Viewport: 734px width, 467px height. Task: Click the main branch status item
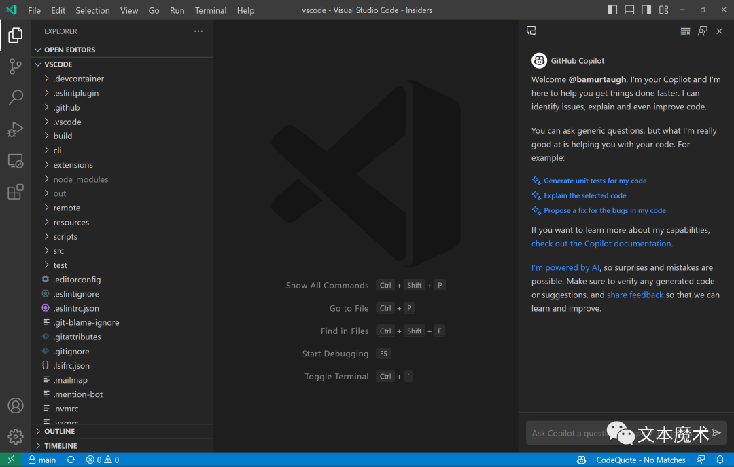coord(42,460)
